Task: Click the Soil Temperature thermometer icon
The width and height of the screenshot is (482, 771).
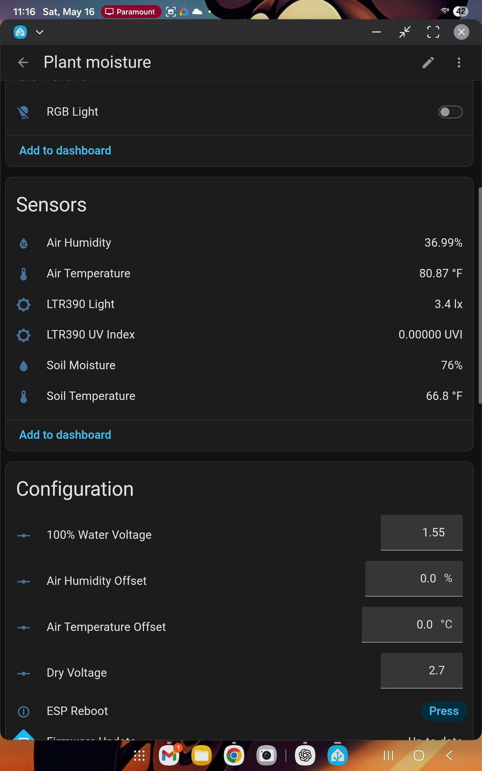Action: pyautogui.click(x=24, y=396)
